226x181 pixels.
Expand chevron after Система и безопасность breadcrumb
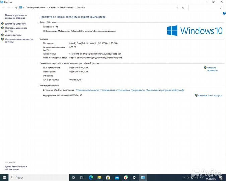click(x=75, y=8)
